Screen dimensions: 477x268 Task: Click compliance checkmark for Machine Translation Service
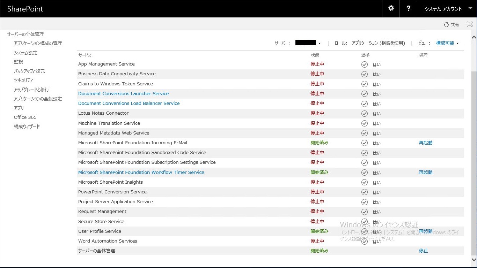click(x=365, y=123)
